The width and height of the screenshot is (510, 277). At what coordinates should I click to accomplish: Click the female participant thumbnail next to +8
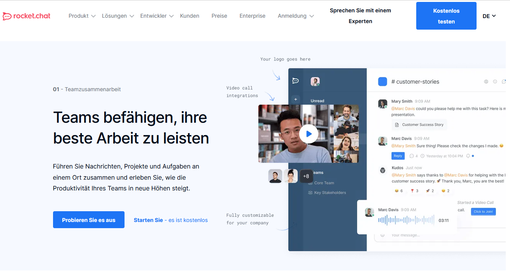coord(291,176)
